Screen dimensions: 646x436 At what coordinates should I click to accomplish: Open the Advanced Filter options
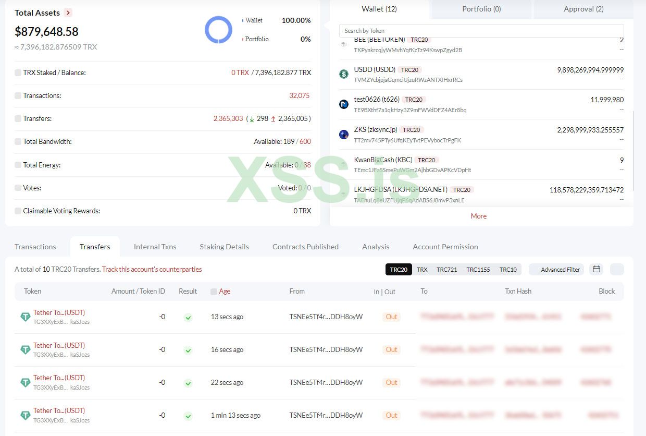(556, 270)
